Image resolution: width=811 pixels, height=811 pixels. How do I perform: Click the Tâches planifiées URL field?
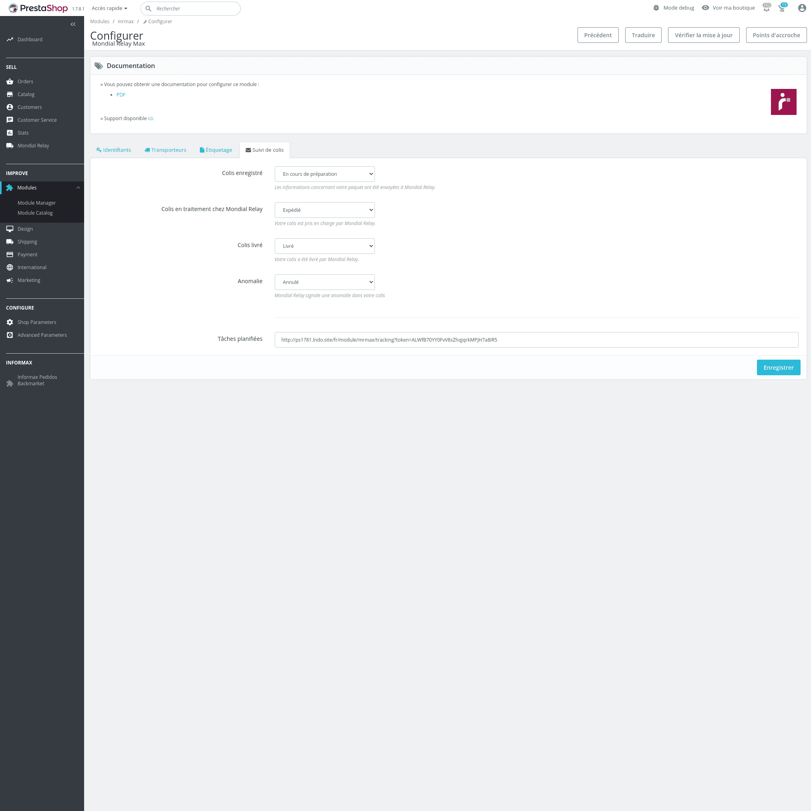click(536, 340)
